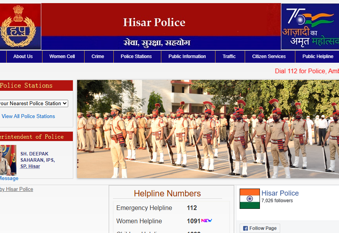Screen dimensions: 339x233
Task: Open the About Us menu
Action: [23, 56]
